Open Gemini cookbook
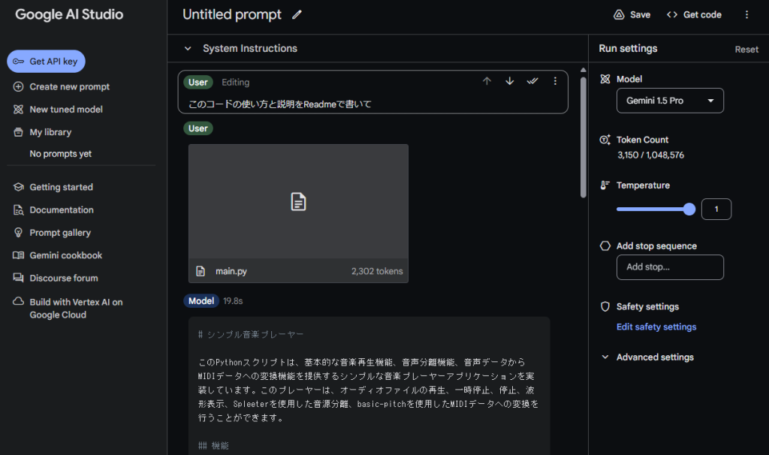Image resolution: width=769 pixels, height=455 pixels. (57, 255)
